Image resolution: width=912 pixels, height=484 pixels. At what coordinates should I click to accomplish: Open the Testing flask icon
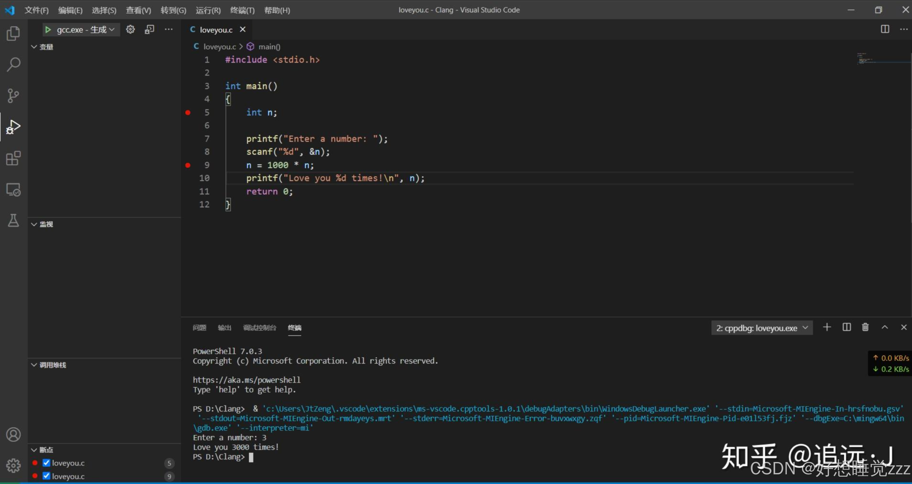[13, 220]
